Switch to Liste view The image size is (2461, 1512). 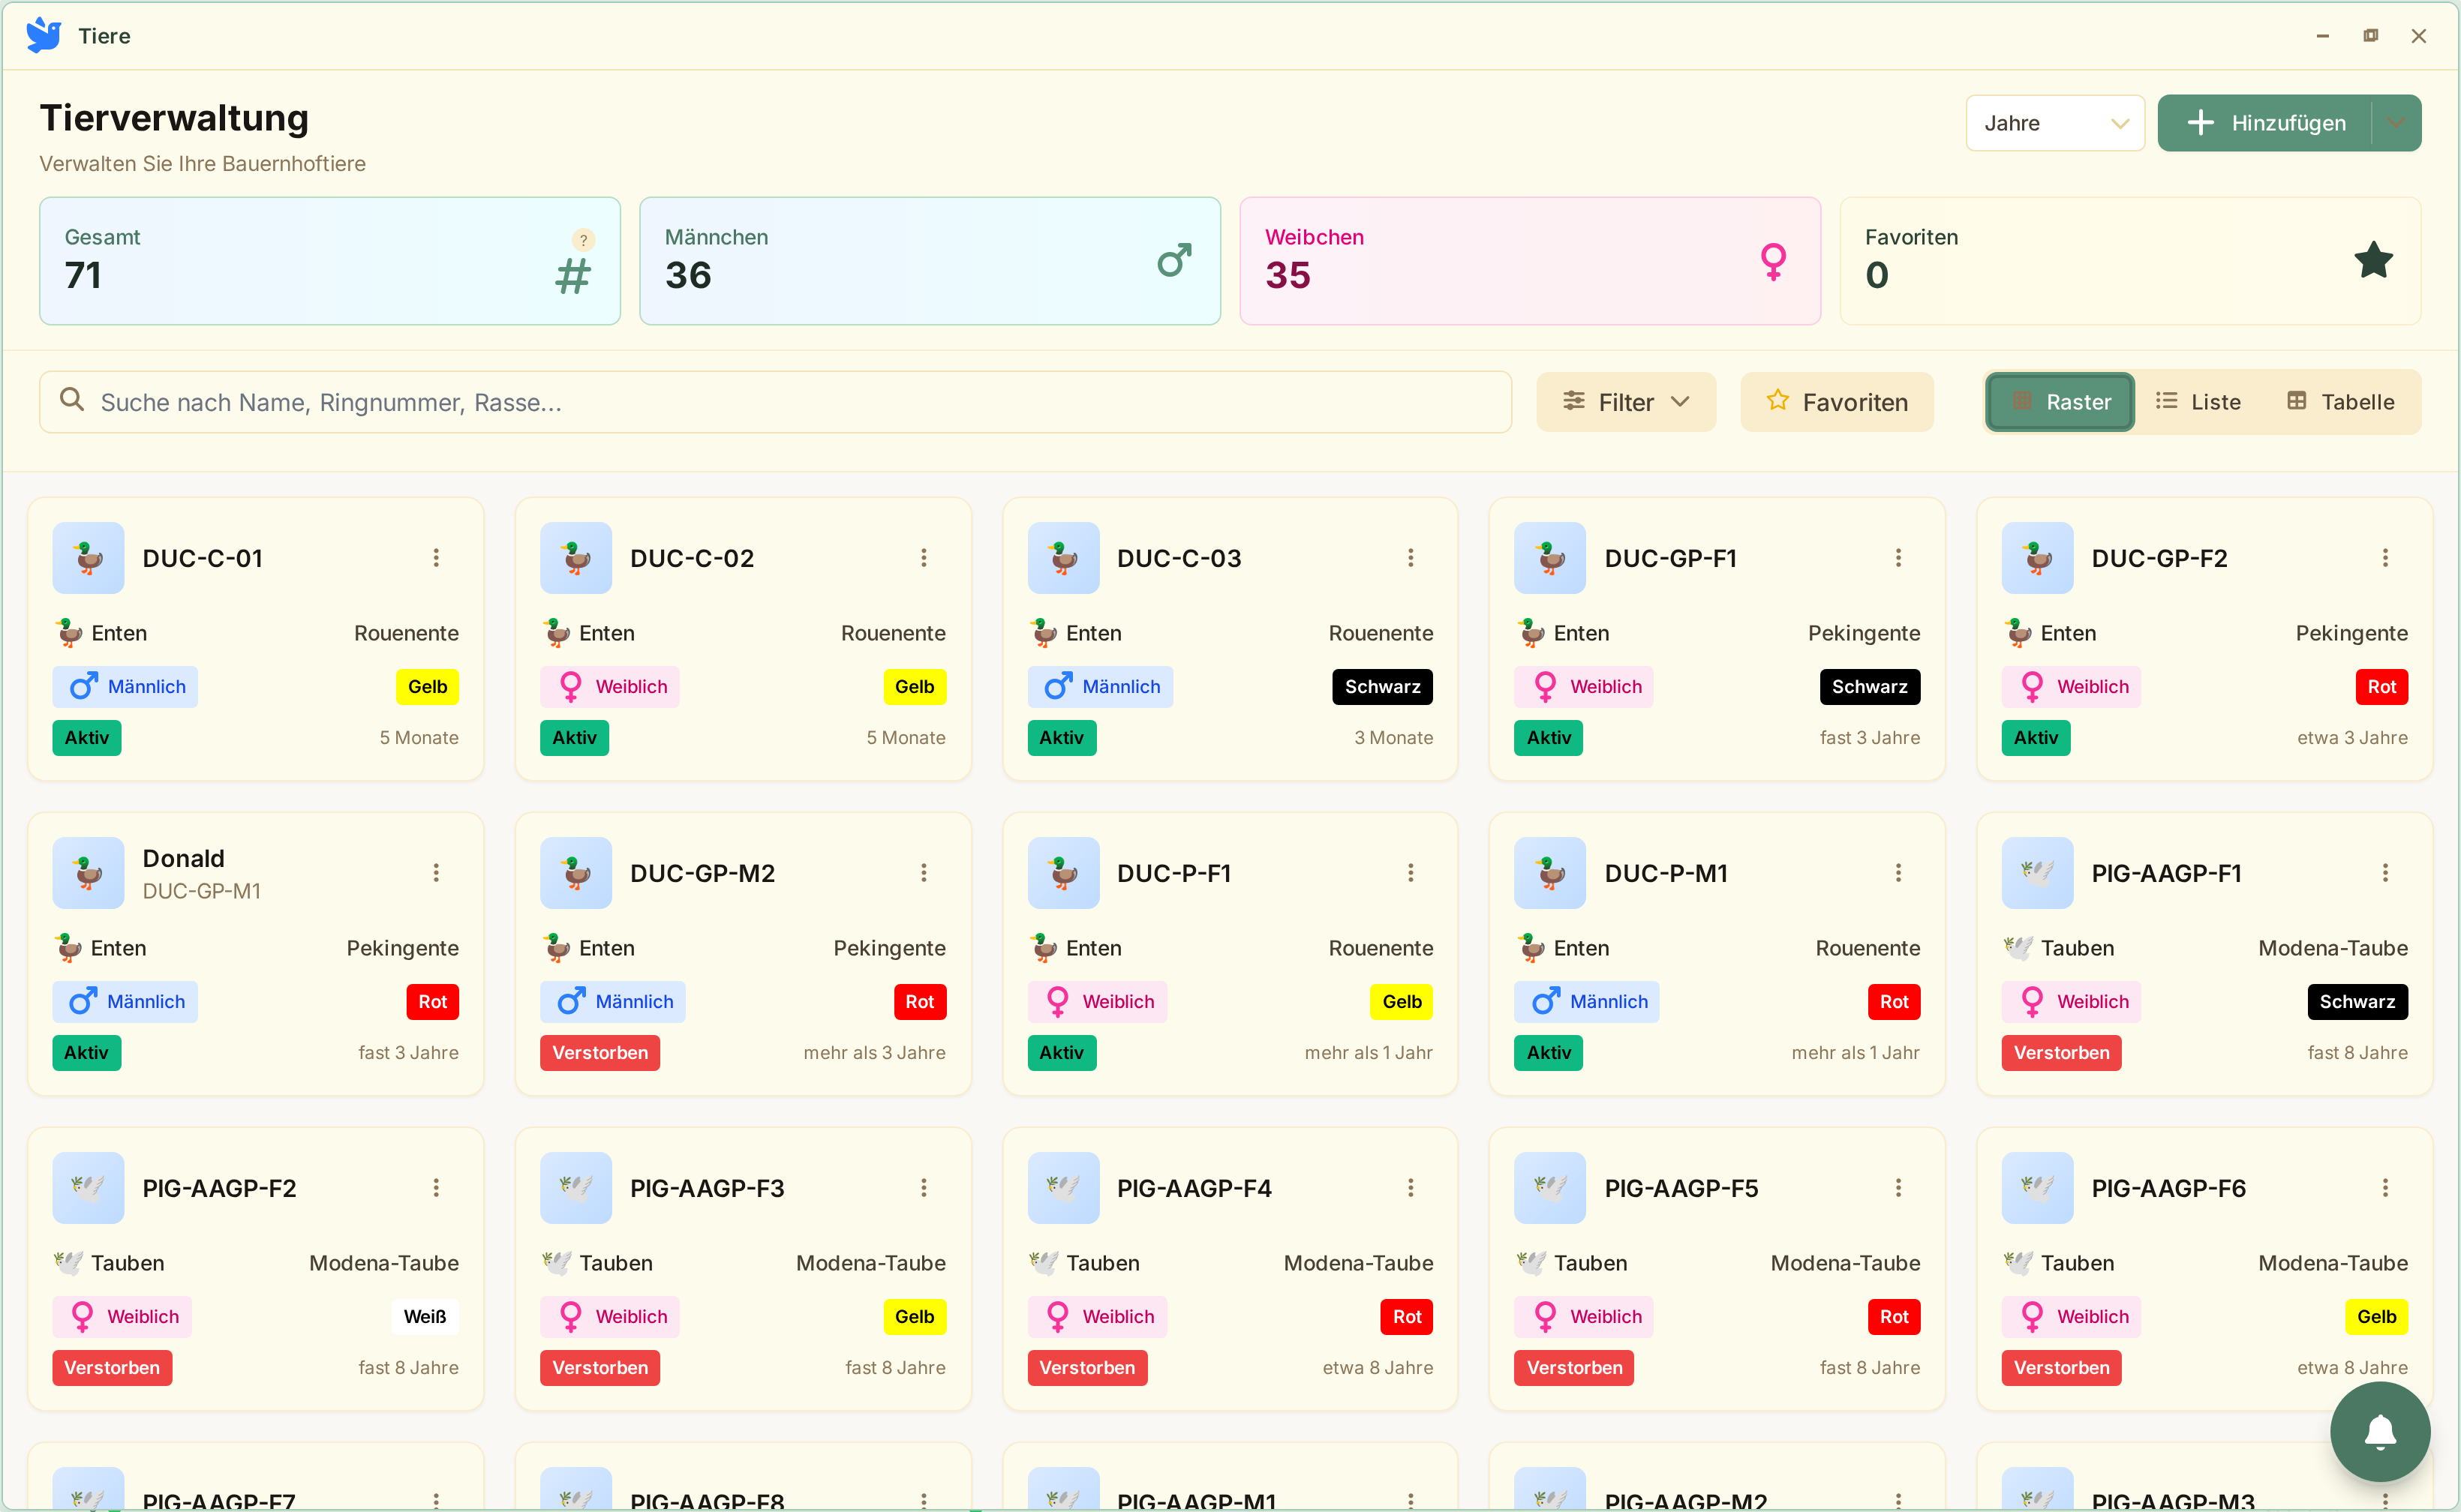(x=2198, y=402)
